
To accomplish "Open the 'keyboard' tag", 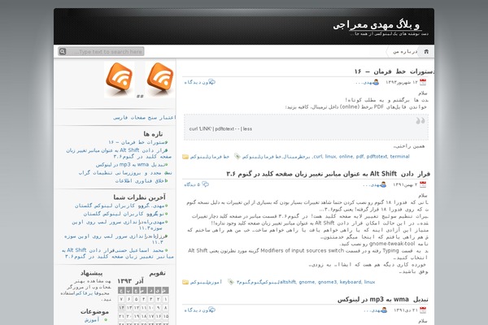I will (350, 282).
